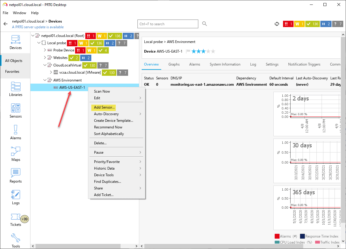
Task: Collapse the CloudLocalVirtual group
Action: 45,65
